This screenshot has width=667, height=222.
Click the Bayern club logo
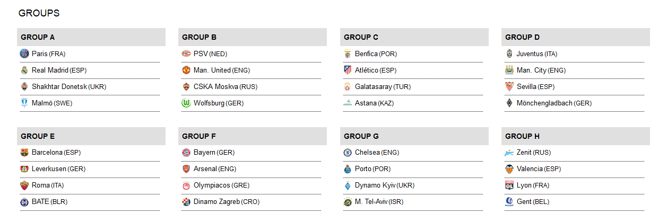point(186,153)
